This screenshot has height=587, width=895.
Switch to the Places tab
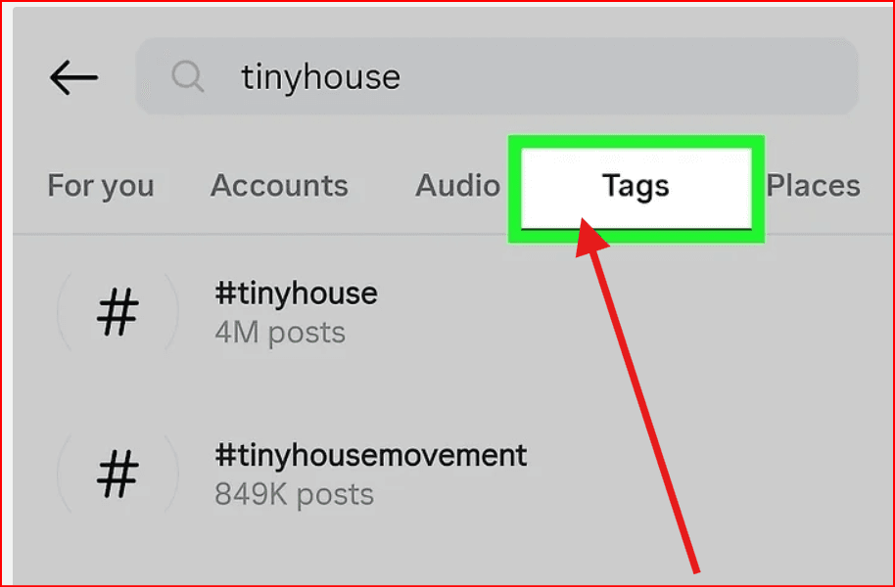click(813, 186)
